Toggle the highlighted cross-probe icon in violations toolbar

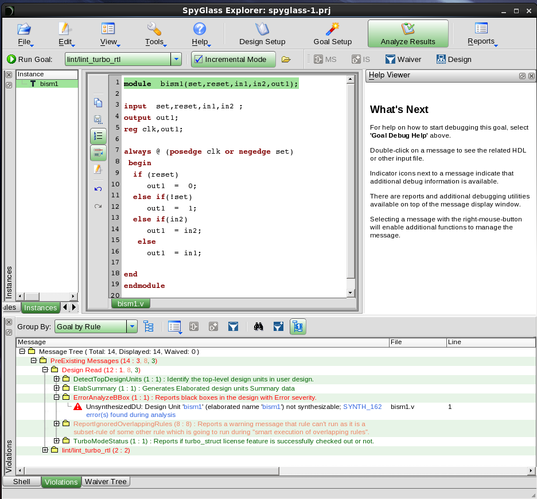298,327
